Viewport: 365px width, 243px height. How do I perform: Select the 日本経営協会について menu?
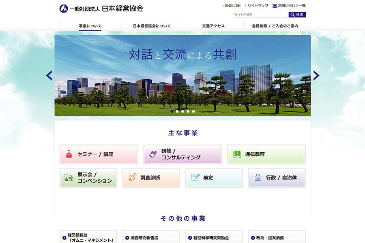coord(152,26)
